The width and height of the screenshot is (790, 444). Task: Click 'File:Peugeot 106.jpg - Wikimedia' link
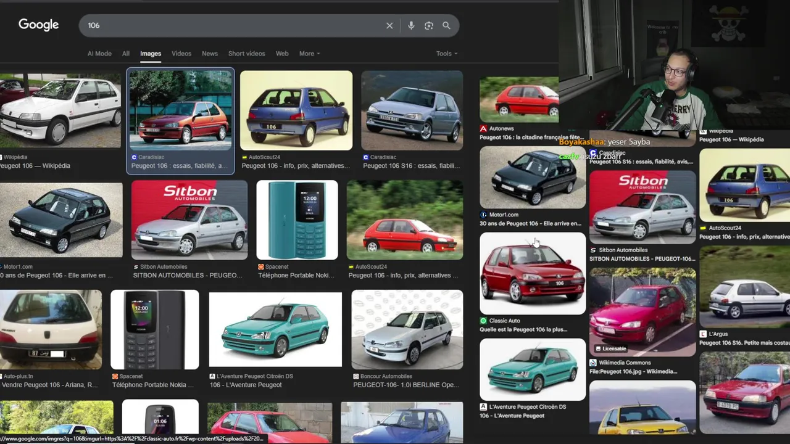[x=633, y=371]
